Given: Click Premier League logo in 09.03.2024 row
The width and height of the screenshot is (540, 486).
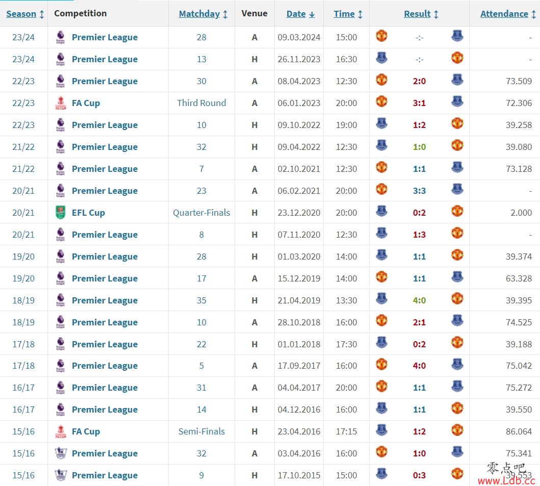Looking at the screenshot, I should 61,37.
